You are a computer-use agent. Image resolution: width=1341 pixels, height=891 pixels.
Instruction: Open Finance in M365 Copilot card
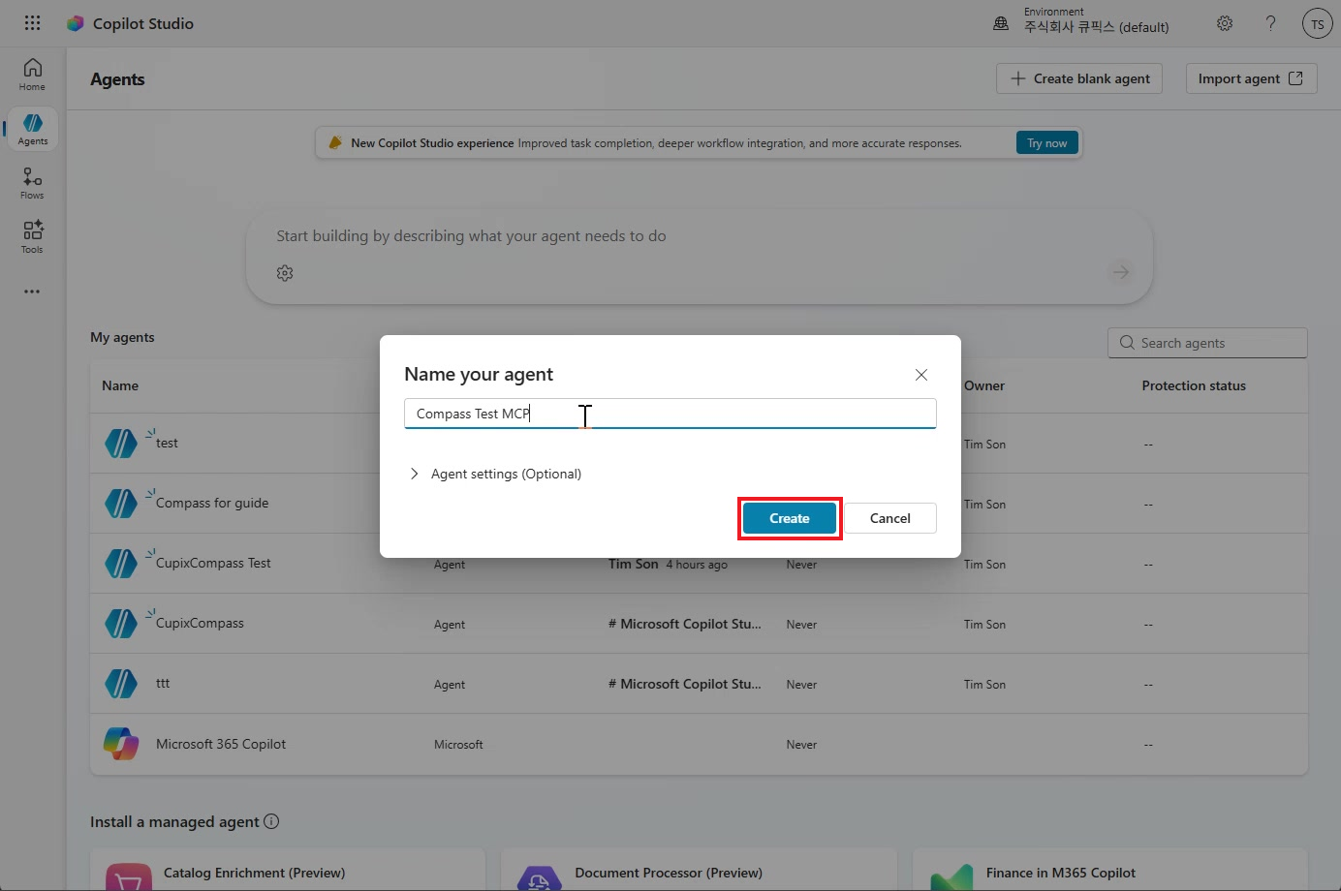(1110, 870)
